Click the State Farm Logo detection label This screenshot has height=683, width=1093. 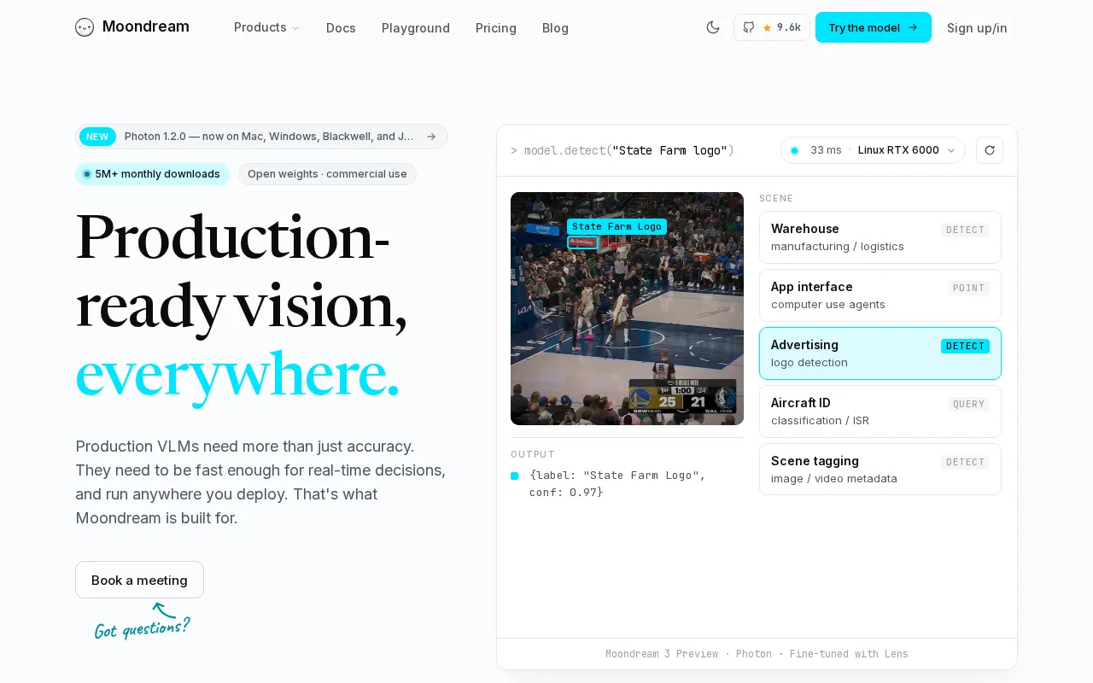pos(617,226)
